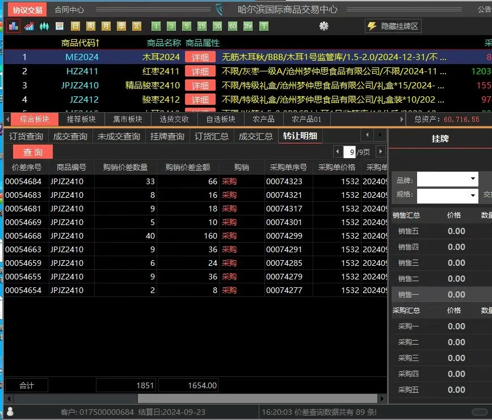Viewport: 492px width, 420px height.
Task: Select the 自选板块 tab
Action: [221, 120]
